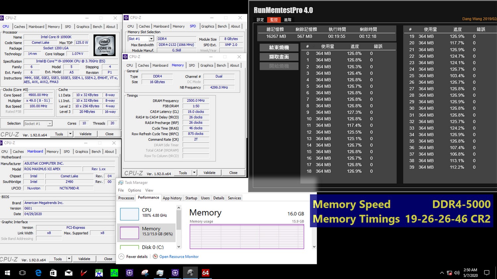Switch to RunMemtestPro via its taskbar icon
This screenshot has width=497, height=279.
190,273
